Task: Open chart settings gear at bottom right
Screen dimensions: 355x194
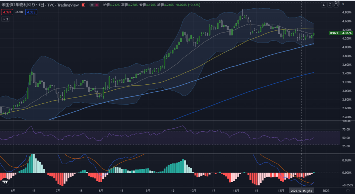Action: pos(348,190)
